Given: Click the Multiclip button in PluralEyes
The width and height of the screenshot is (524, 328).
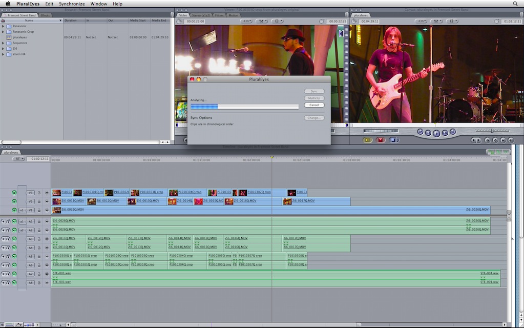Looking at the screenshot, I should (x=314, y=98).
